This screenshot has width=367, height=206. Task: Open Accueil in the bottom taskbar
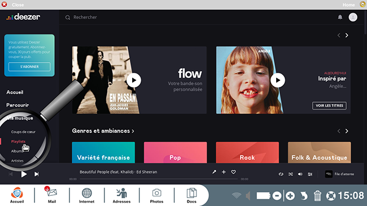tap(17, 195)
